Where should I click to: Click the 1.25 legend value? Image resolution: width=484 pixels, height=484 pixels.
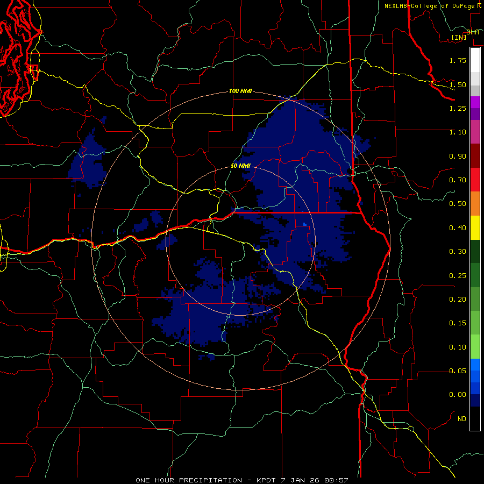click(x=458, y=108)
